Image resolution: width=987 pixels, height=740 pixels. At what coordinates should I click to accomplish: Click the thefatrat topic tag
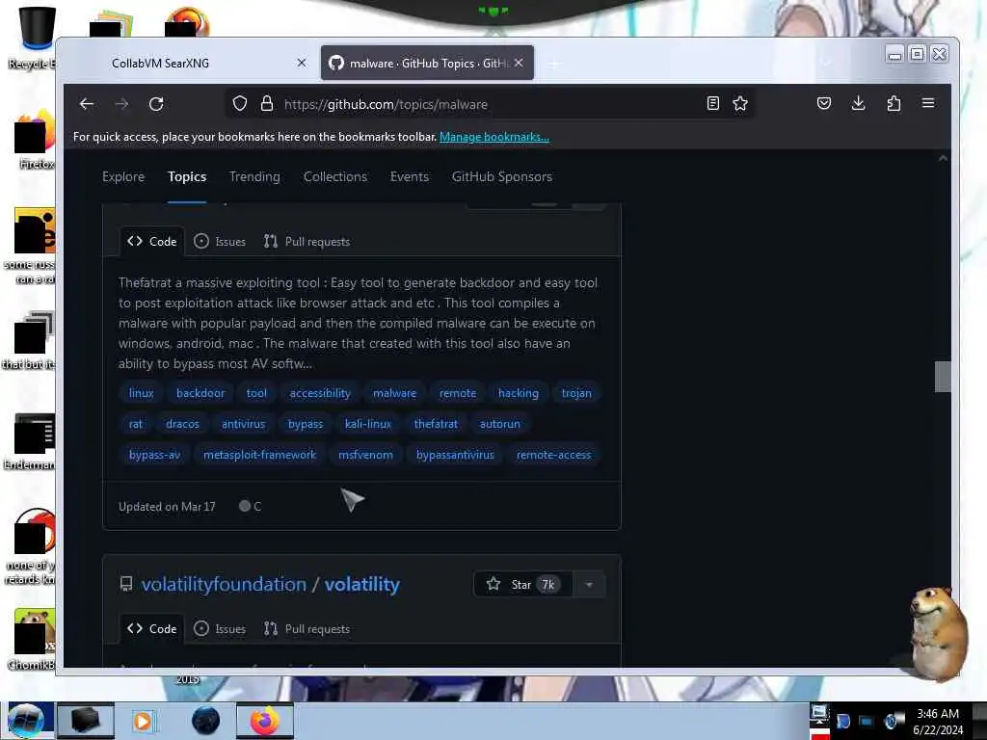436,424
